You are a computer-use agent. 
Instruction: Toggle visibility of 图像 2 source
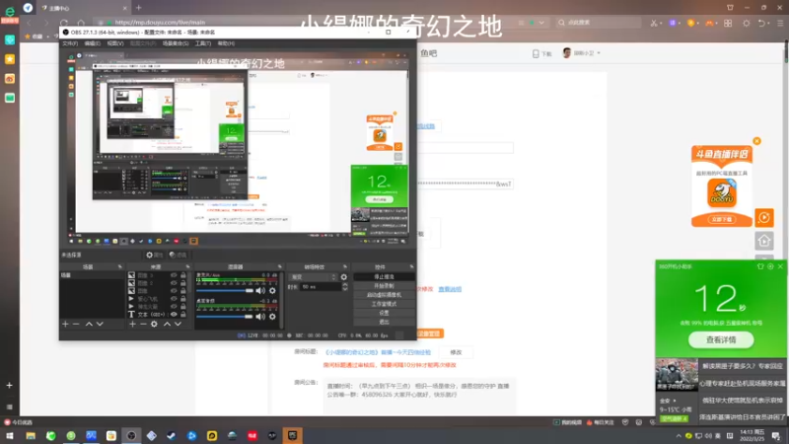(174, 283)
